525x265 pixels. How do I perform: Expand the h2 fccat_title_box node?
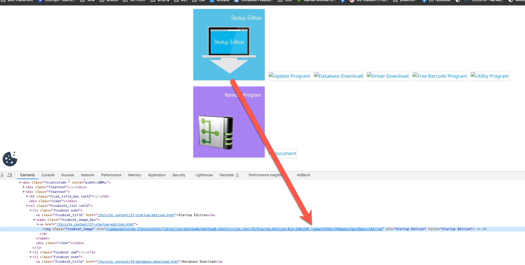tap(27, 196)
